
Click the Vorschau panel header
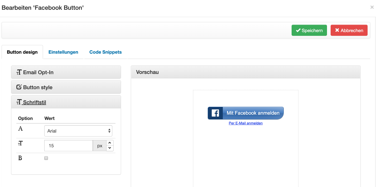246,72
